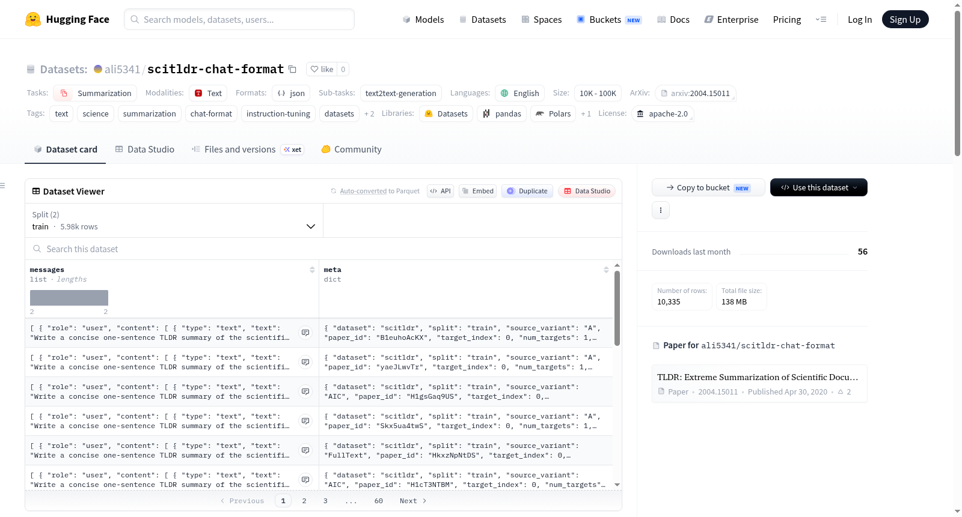Click Copy to bucket button

(708, 187)
